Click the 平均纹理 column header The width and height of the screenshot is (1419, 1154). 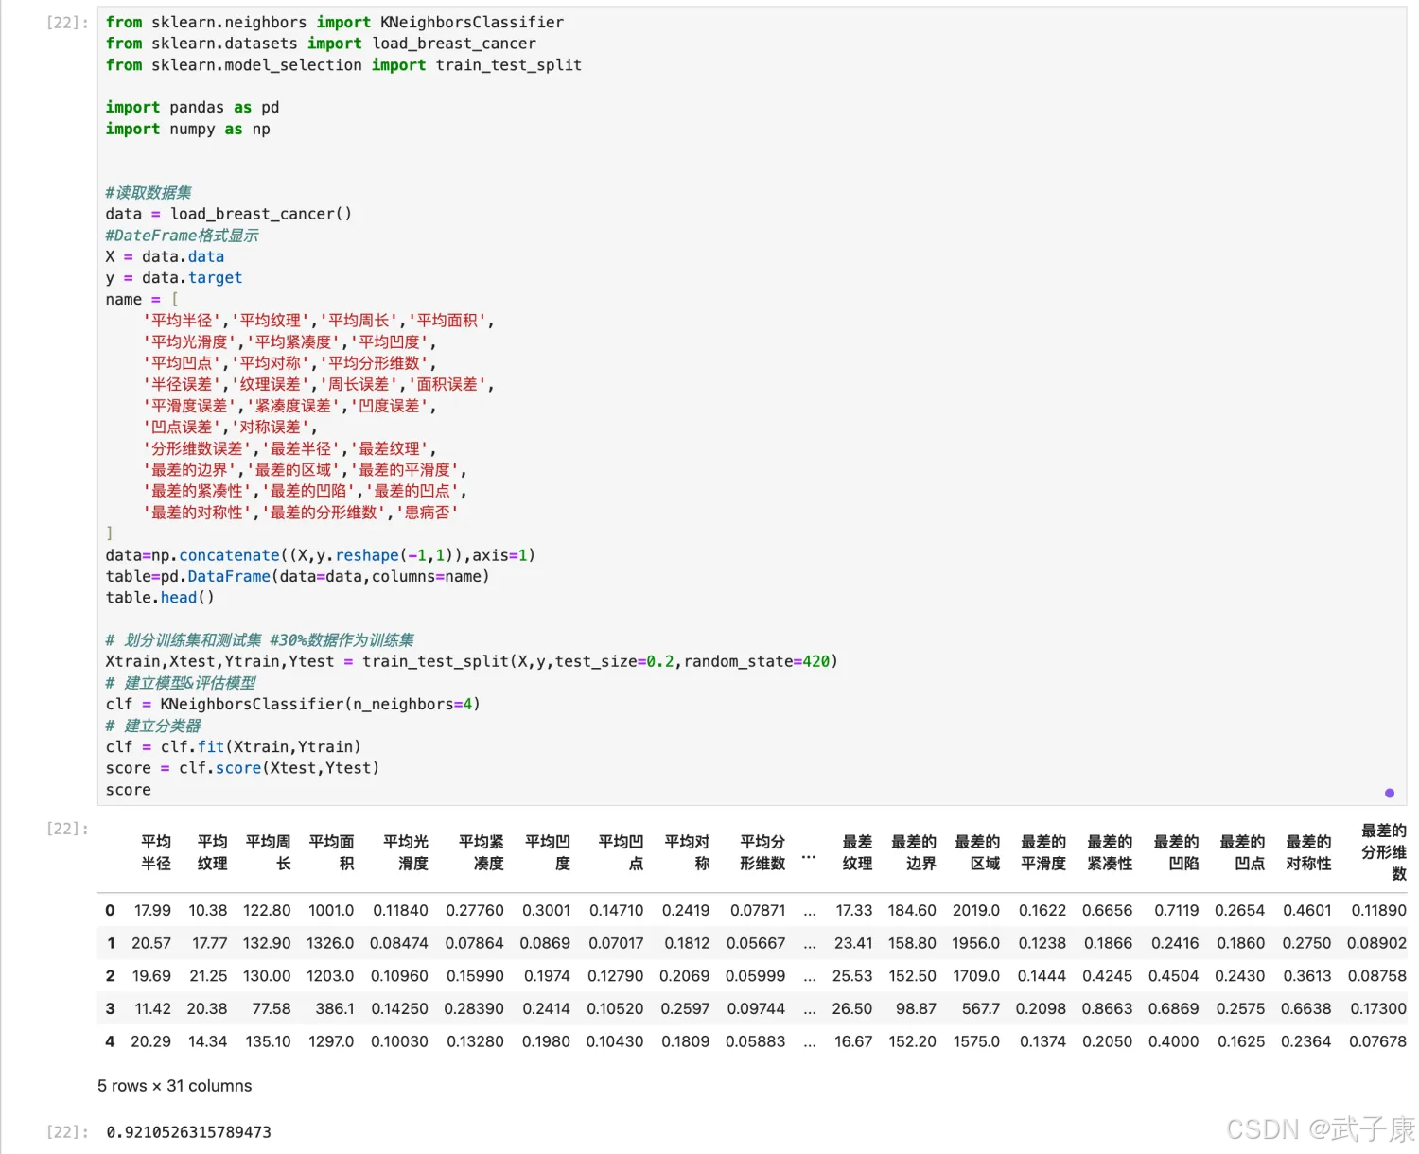coord(212,852)
